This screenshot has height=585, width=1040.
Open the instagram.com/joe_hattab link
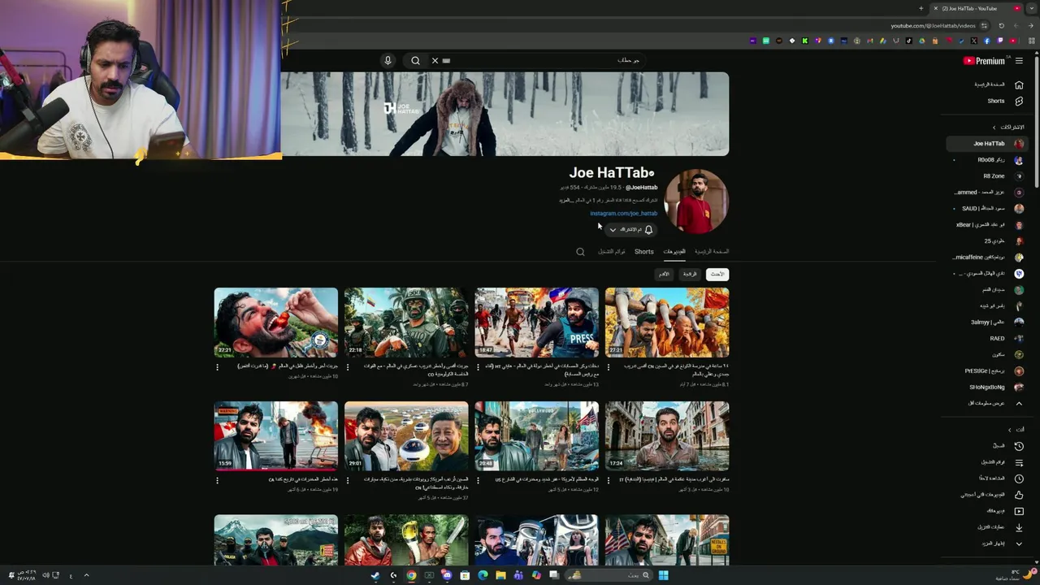[623, 214]
